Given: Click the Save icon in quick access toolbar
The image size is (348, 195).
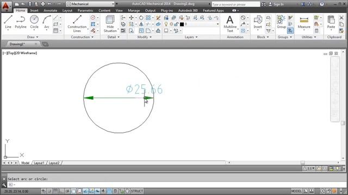Looking at the screenshot, I should (x=30, y=4).
